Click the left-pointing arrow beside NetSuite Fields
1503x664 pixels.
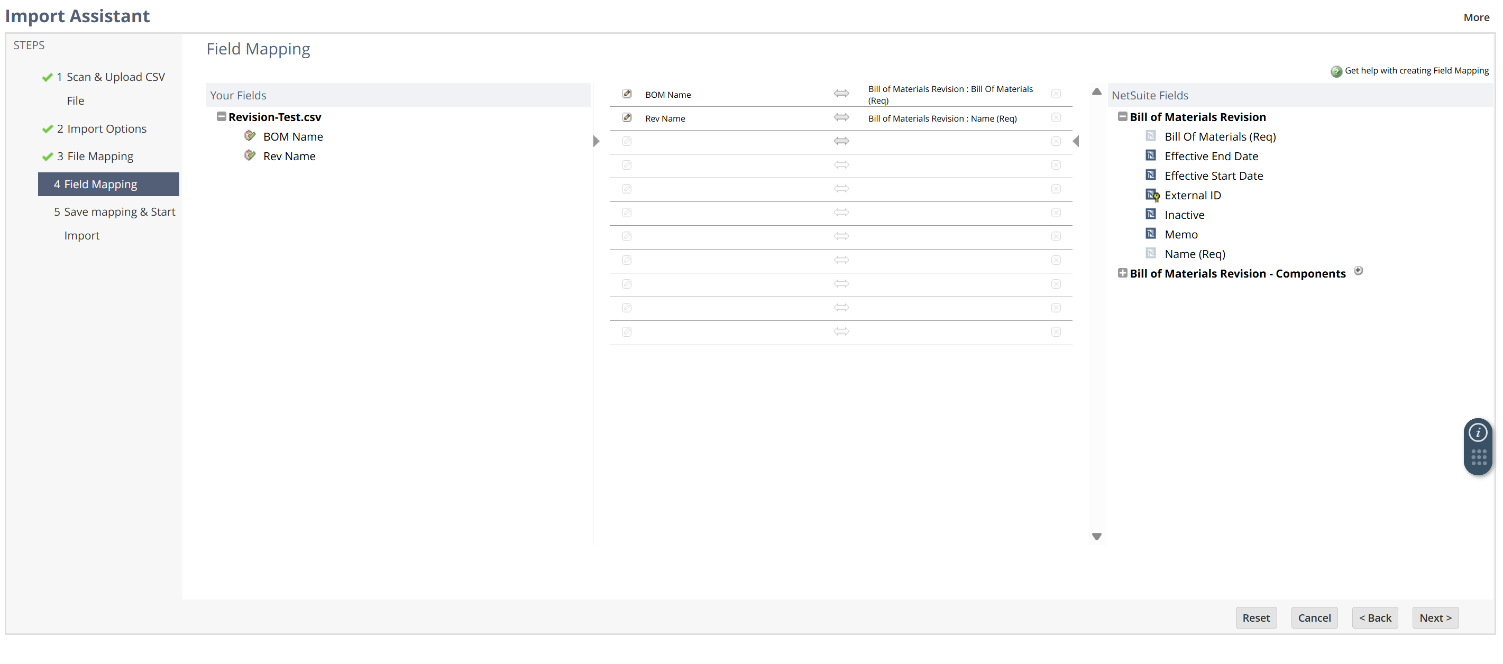(x=1075, y=141)
